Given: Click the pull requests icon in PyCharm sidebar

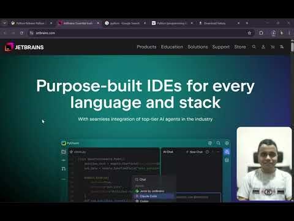Looking at the screenshot, I should click(64, 169).
